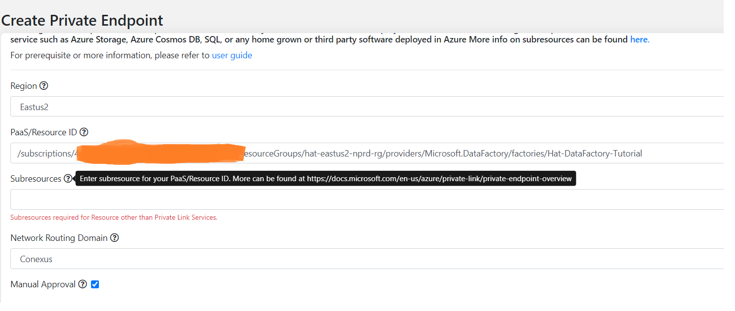Click the Conexus value in routing field
Screen dimensions: 735x311
point(35,259)
